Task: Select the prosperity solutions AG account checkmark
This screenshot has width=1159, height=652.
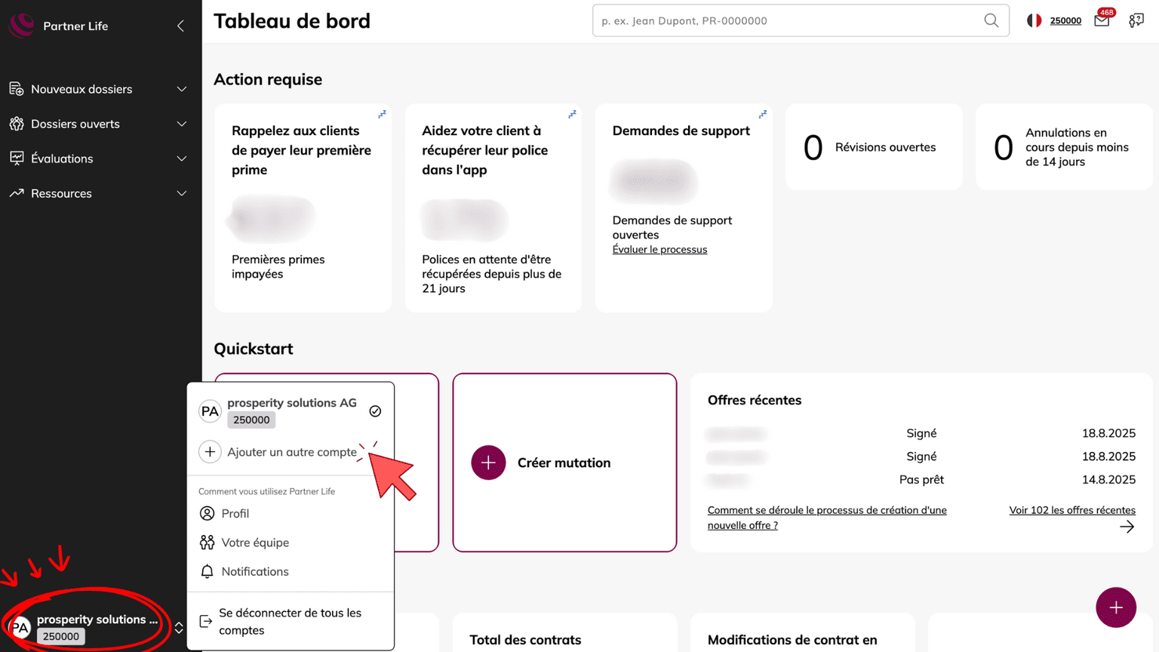Action: click(x=375, y=411)
